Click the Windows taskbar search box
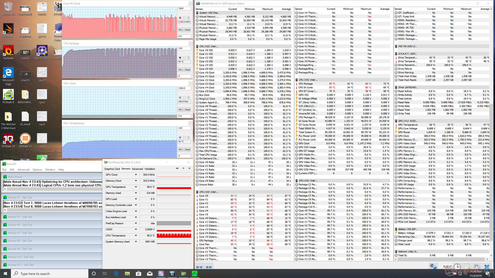The width and height of the screenshot is (495, 278). coord(50,274)
